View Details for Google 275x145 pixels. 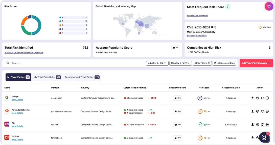coord(17,100)
